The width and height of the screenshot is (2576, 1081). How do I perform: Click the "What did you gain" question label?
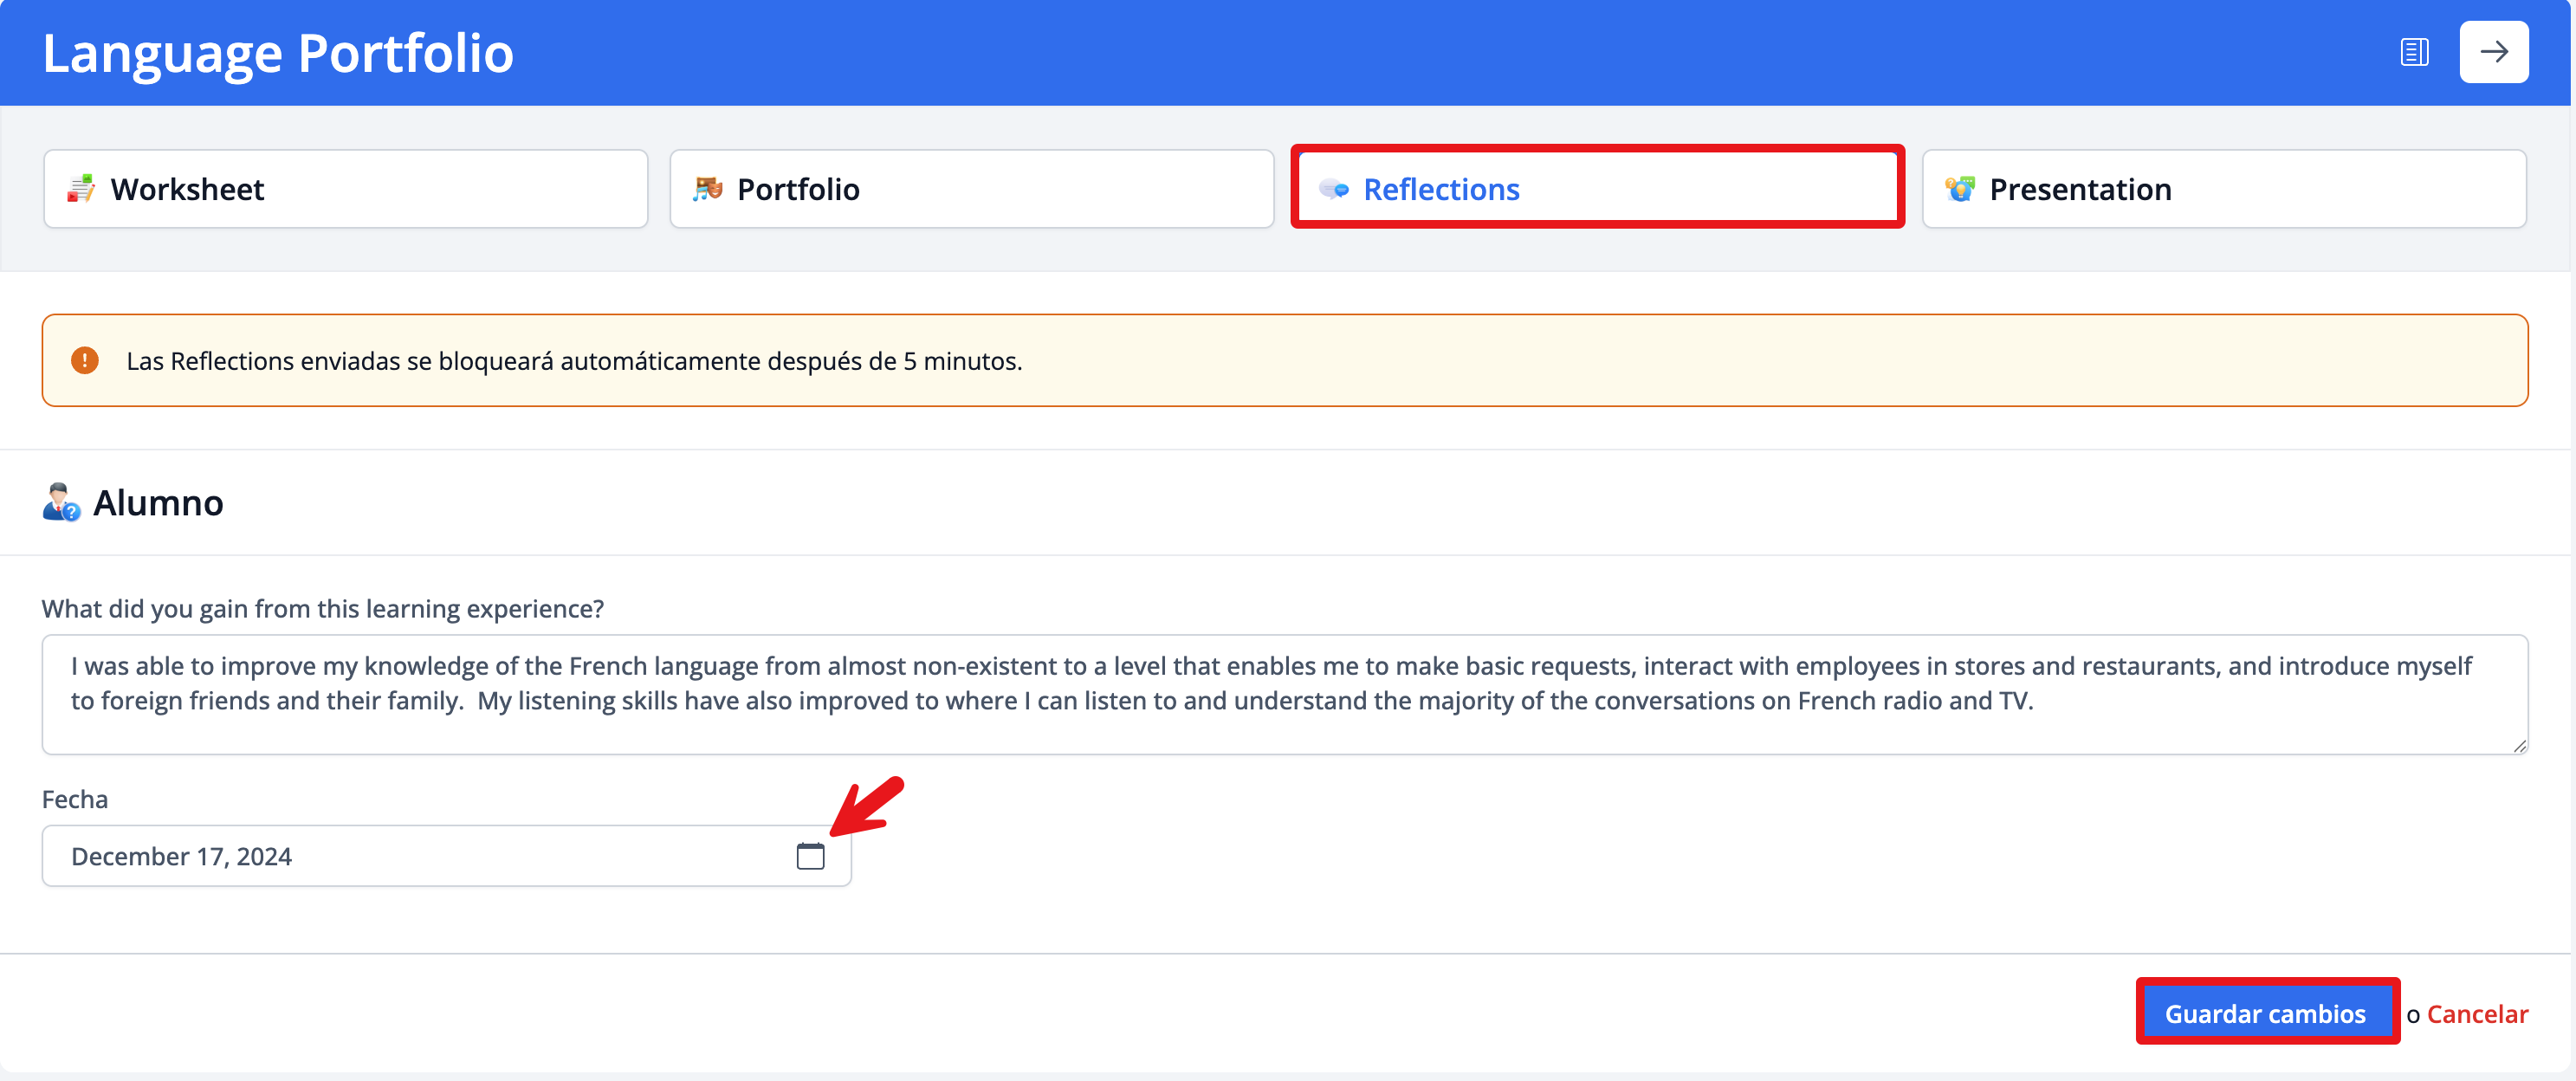point(322,609)
